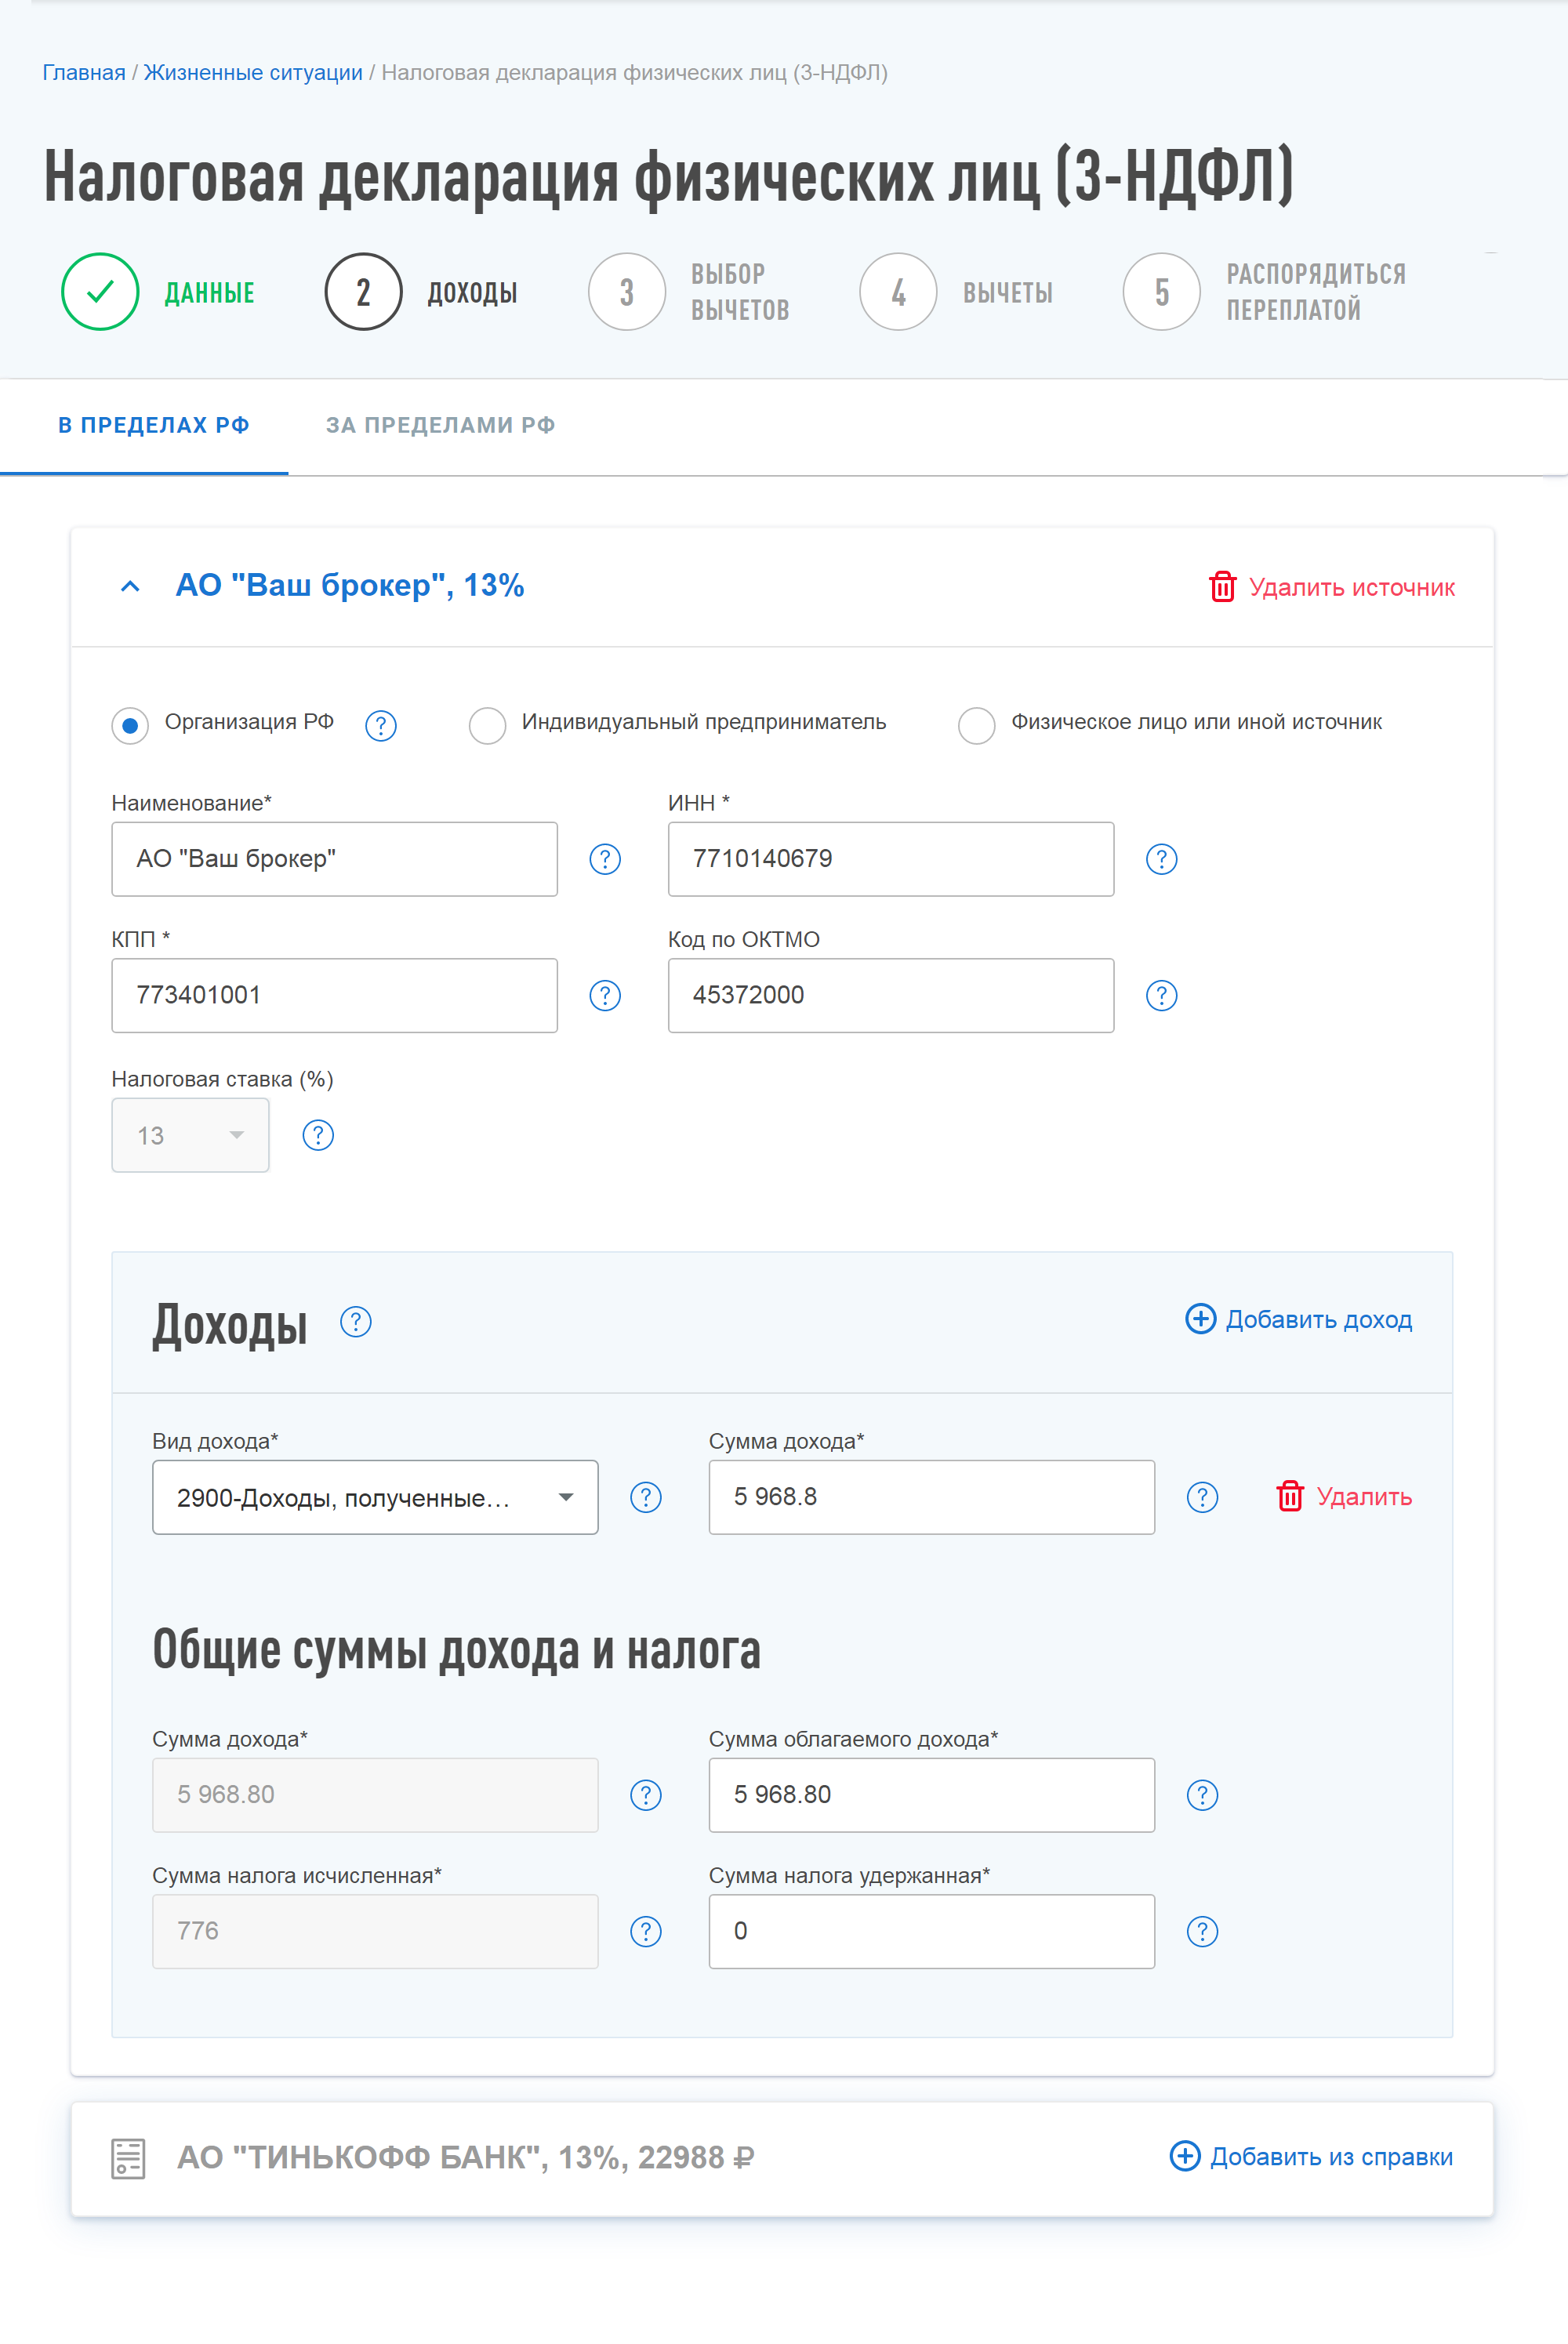Click the green checkmark step Данные circle
This screenshot has width=1568, height=2344.
point(100,292)
